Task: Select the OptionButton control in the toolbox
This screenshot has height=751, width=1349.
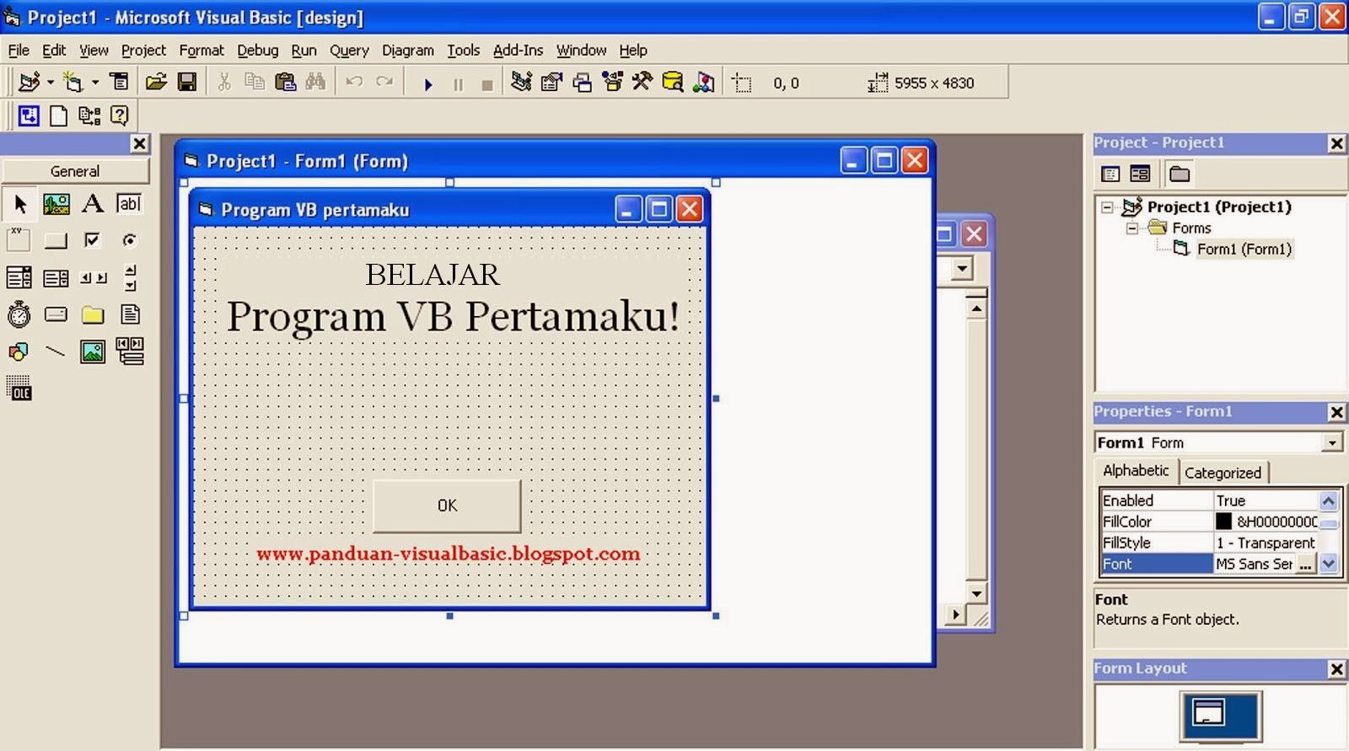Action: click(130, 240)
